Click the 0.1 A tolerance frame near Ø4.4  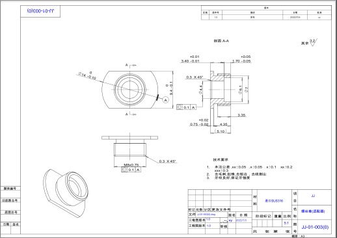(x=186, y=107)
